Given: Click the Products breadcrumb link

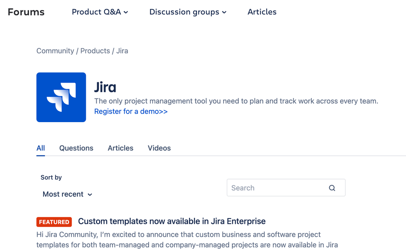Looking at the screenshot, I should [x=95, y=51].
